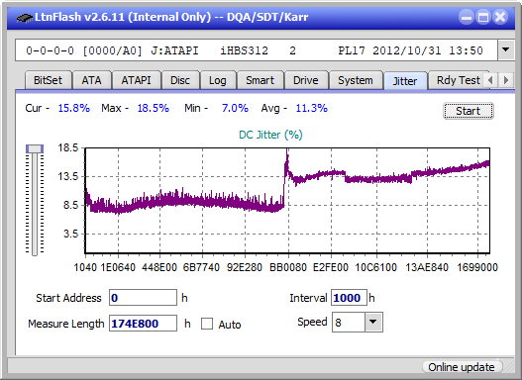Screen dimensions: 522x380
Task: Switch to the BitSet tab
Action: [48, 80]
